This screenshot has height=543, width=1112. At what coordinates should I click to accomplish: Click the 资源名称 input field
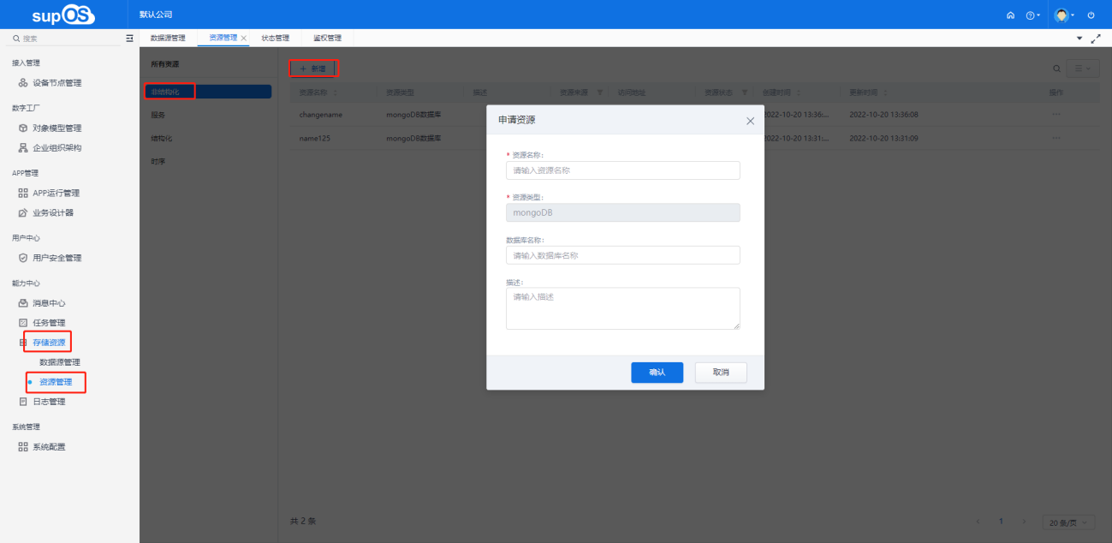(622, 170)
